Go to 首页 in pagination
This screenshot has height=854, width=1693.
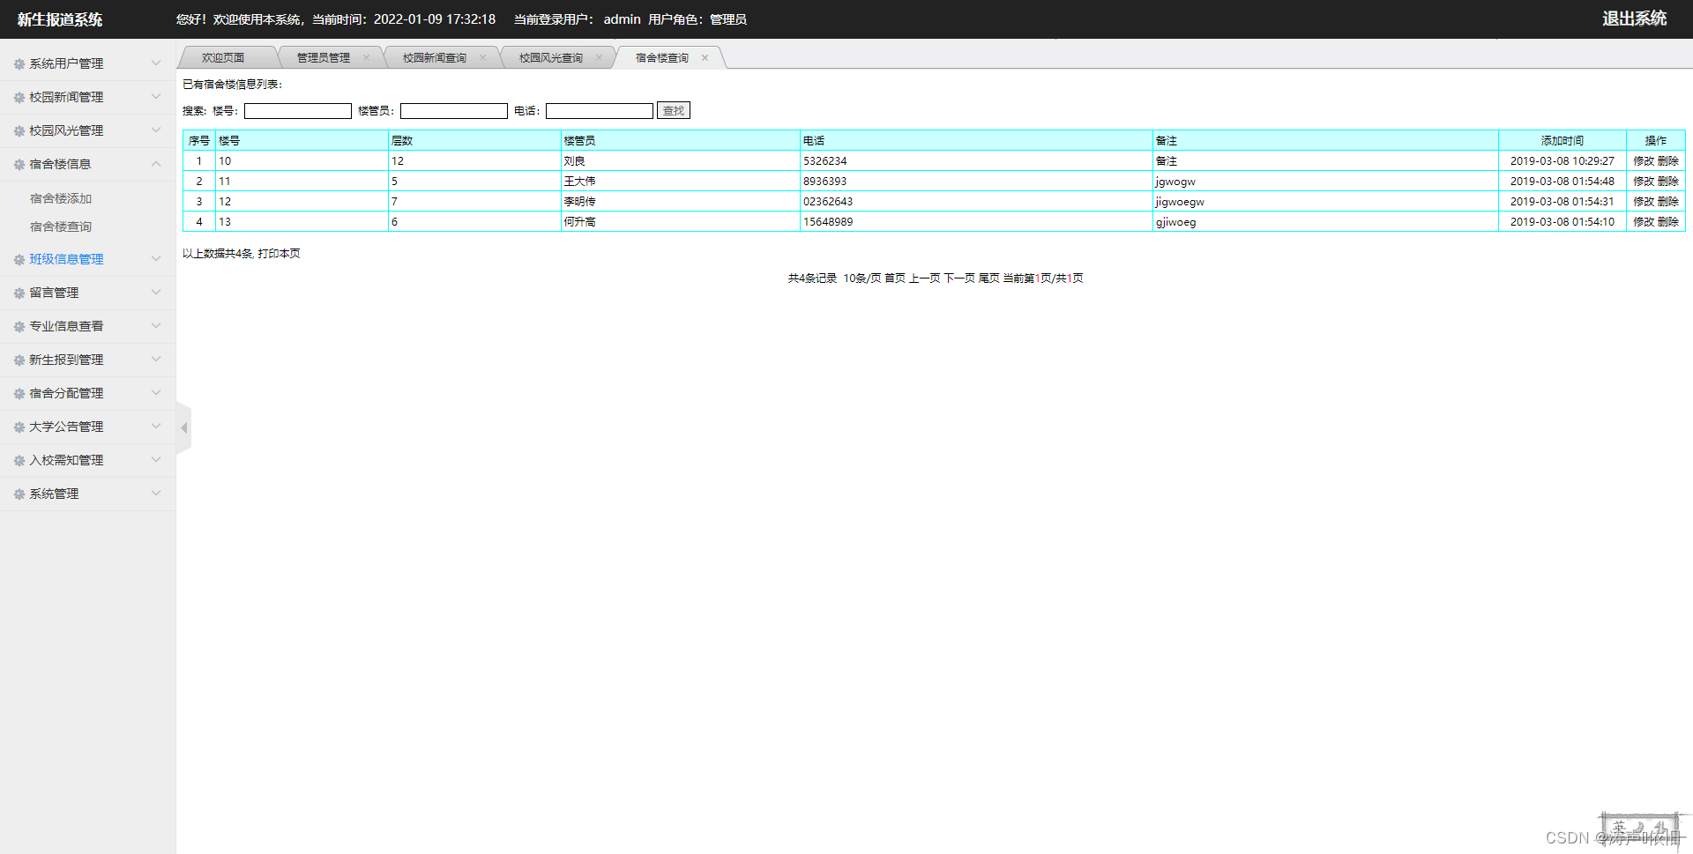pyautogui.click(x=895, y=278)
